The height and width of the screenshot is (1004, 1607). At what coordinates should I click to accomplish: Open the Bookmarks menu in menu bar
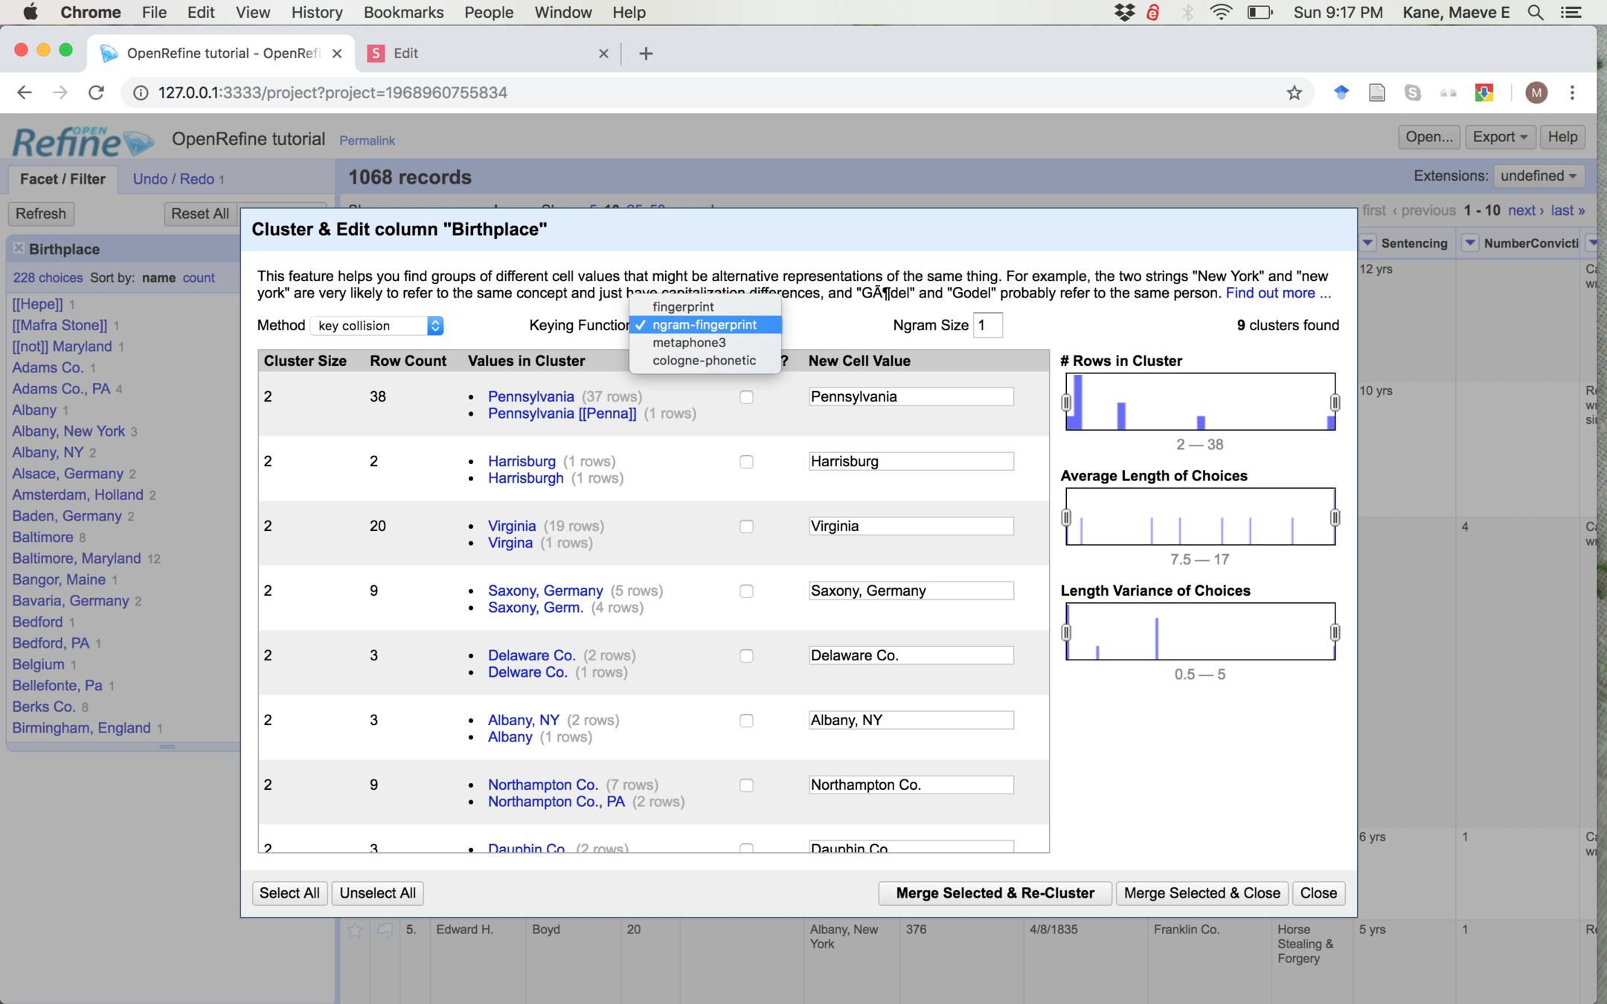coord(403,13)
